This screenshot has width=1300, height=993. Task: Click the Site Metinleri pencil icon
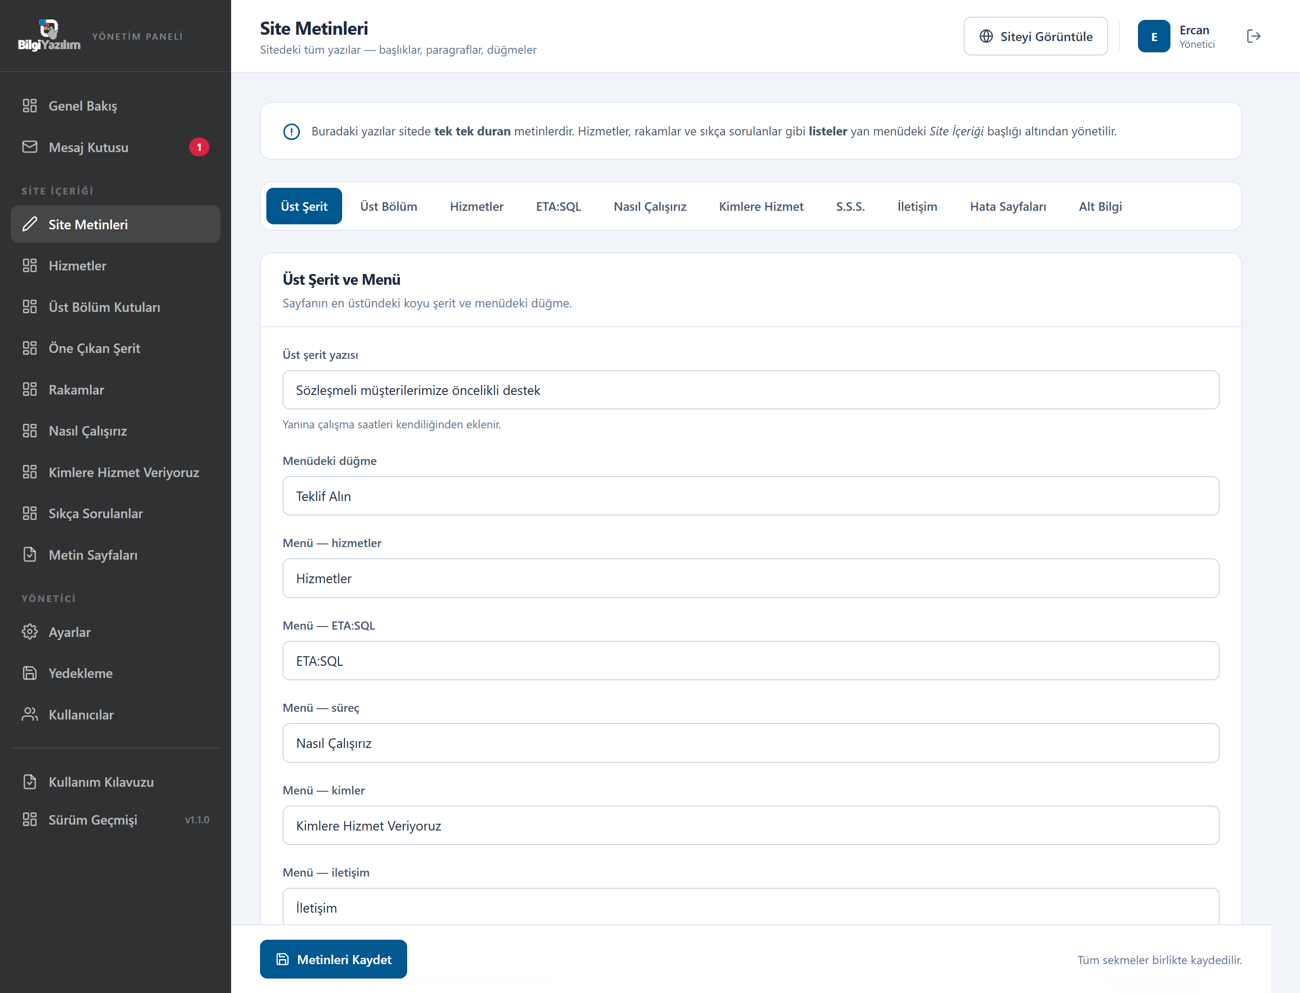click(x=29, y=225)
